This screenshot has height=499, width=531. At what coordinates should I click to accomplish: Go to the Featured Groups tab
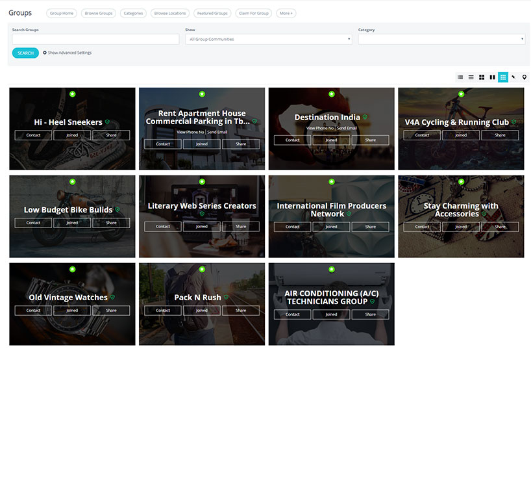pyautogui.click(x=212, y=13)
